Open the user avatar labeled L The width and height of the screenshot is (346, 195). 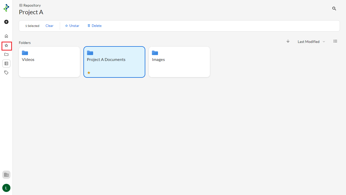[6, 188]
